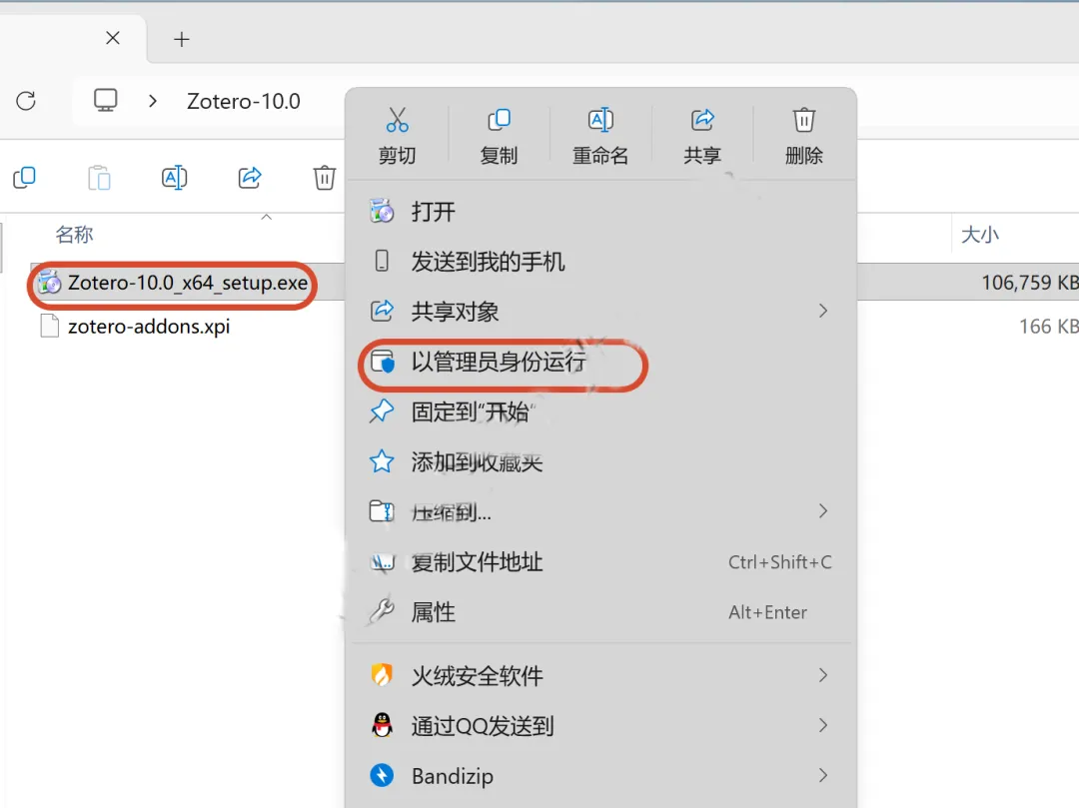Click the Rename icon in context menu
This screenshot has height=808, width=1079.
[600, 120]
